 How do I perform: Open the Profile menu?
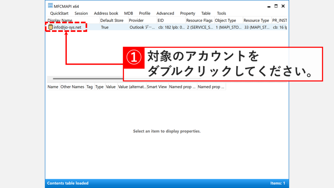tap(144, 13)
